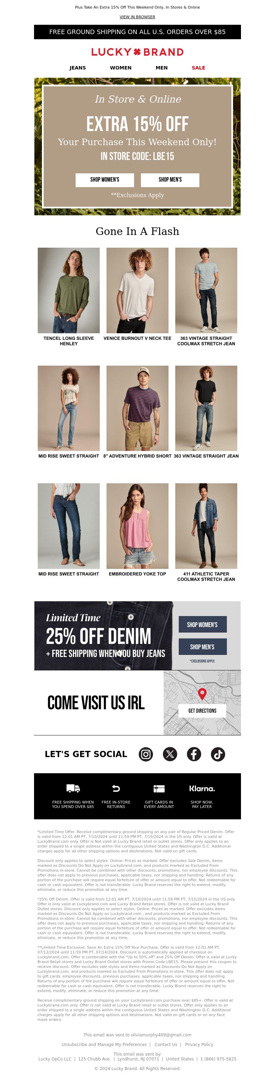The height and width of the screenshot is (1078, 275).
Task: Click the Get Directions button
Action: (x=202, y=711)
